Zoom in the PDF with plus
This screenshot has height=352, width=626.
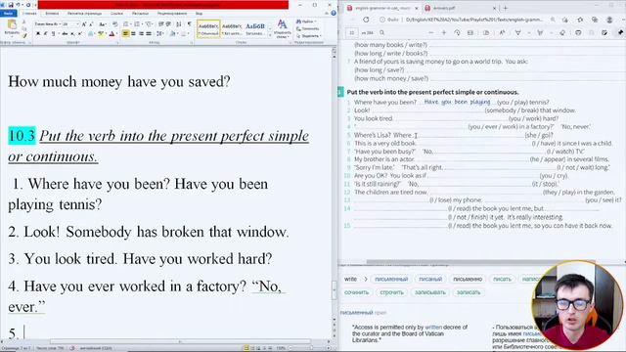pos(443,32)
